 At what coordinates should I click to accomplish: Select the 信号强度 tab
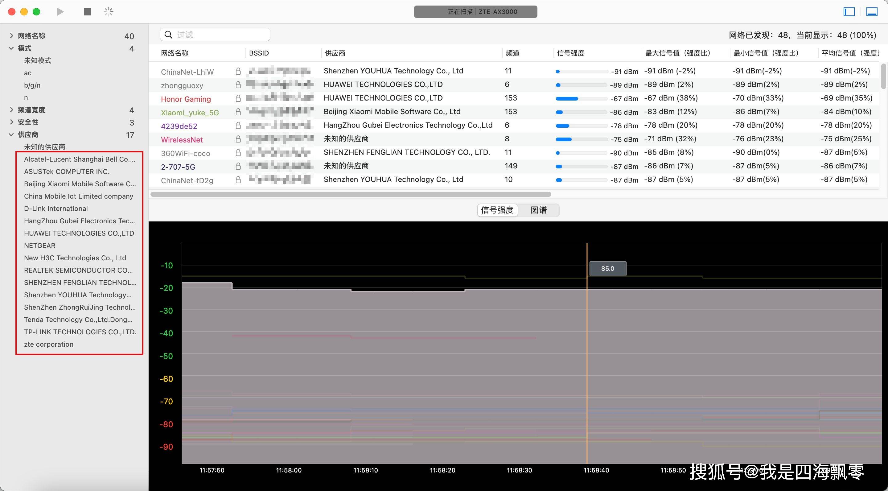(x=497, y=210)
